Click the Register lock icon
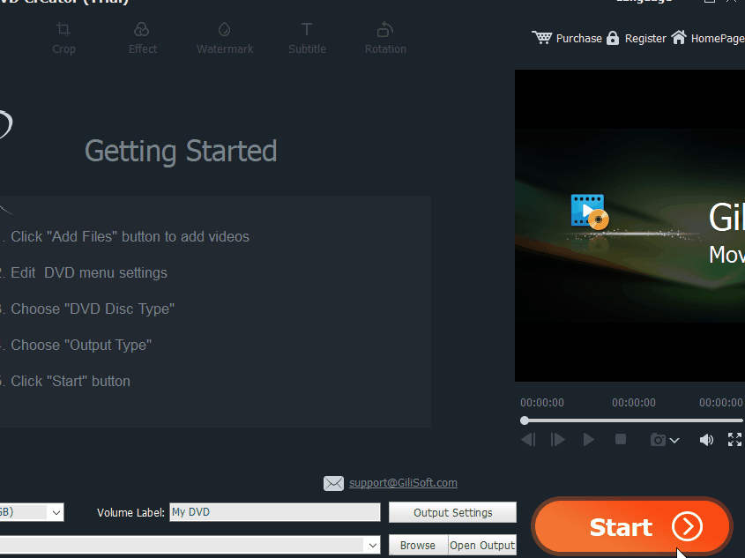Viewport: 745px width, 558px height. click(613, 38)
